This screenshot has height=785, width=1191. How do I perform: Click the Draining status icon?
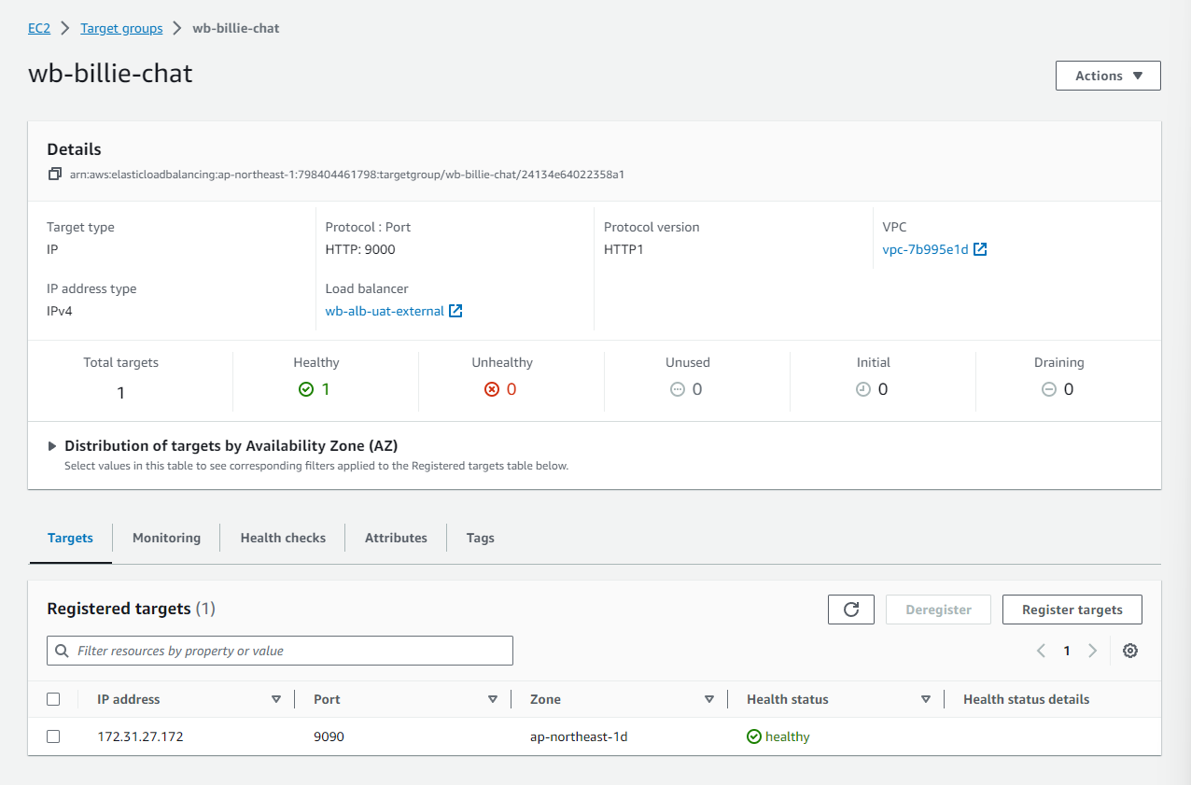point(1049,389)
